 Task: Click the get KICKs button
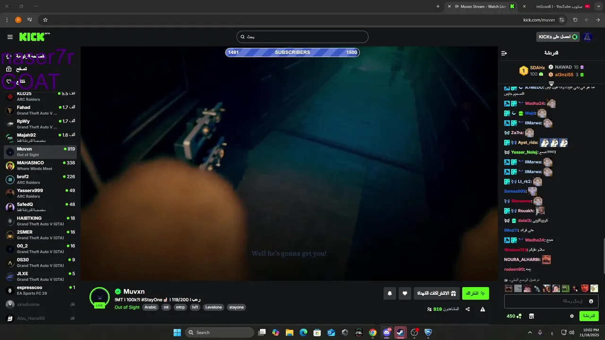(558, 37)
